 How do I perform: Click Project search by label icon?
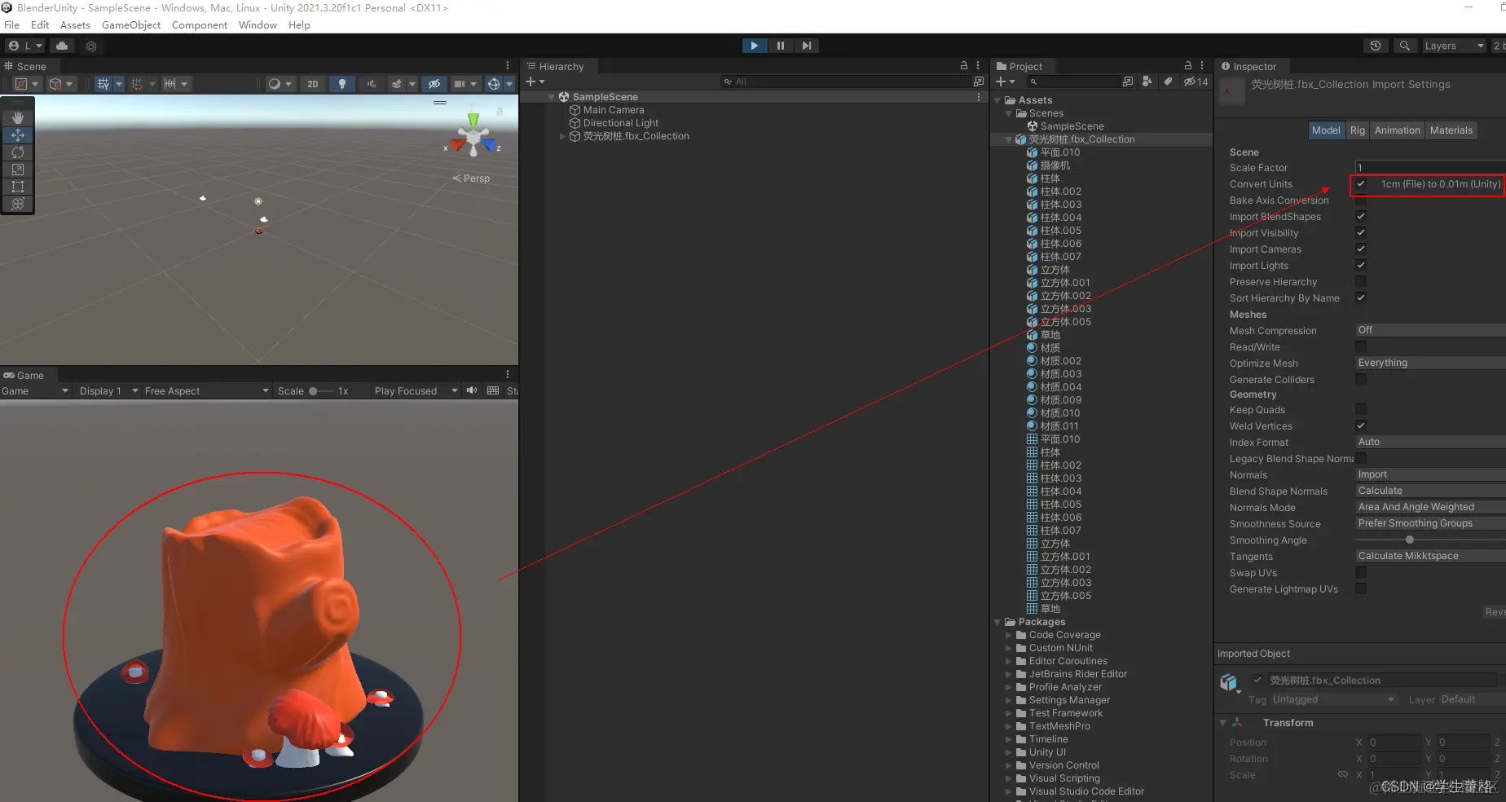pos(1168,82)
